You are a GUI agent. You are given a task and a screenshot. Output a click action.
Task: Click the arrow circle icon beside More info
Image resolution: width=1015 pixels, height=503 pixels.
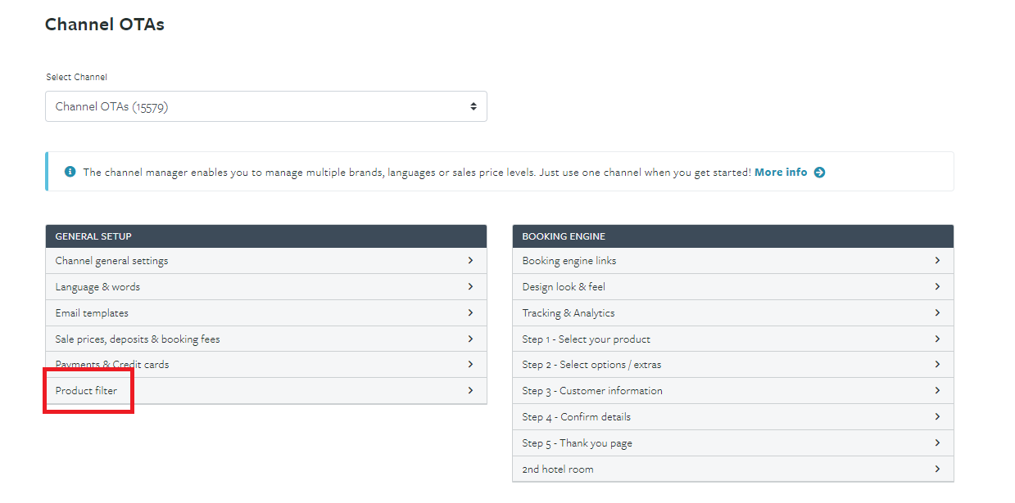(819, 173)
